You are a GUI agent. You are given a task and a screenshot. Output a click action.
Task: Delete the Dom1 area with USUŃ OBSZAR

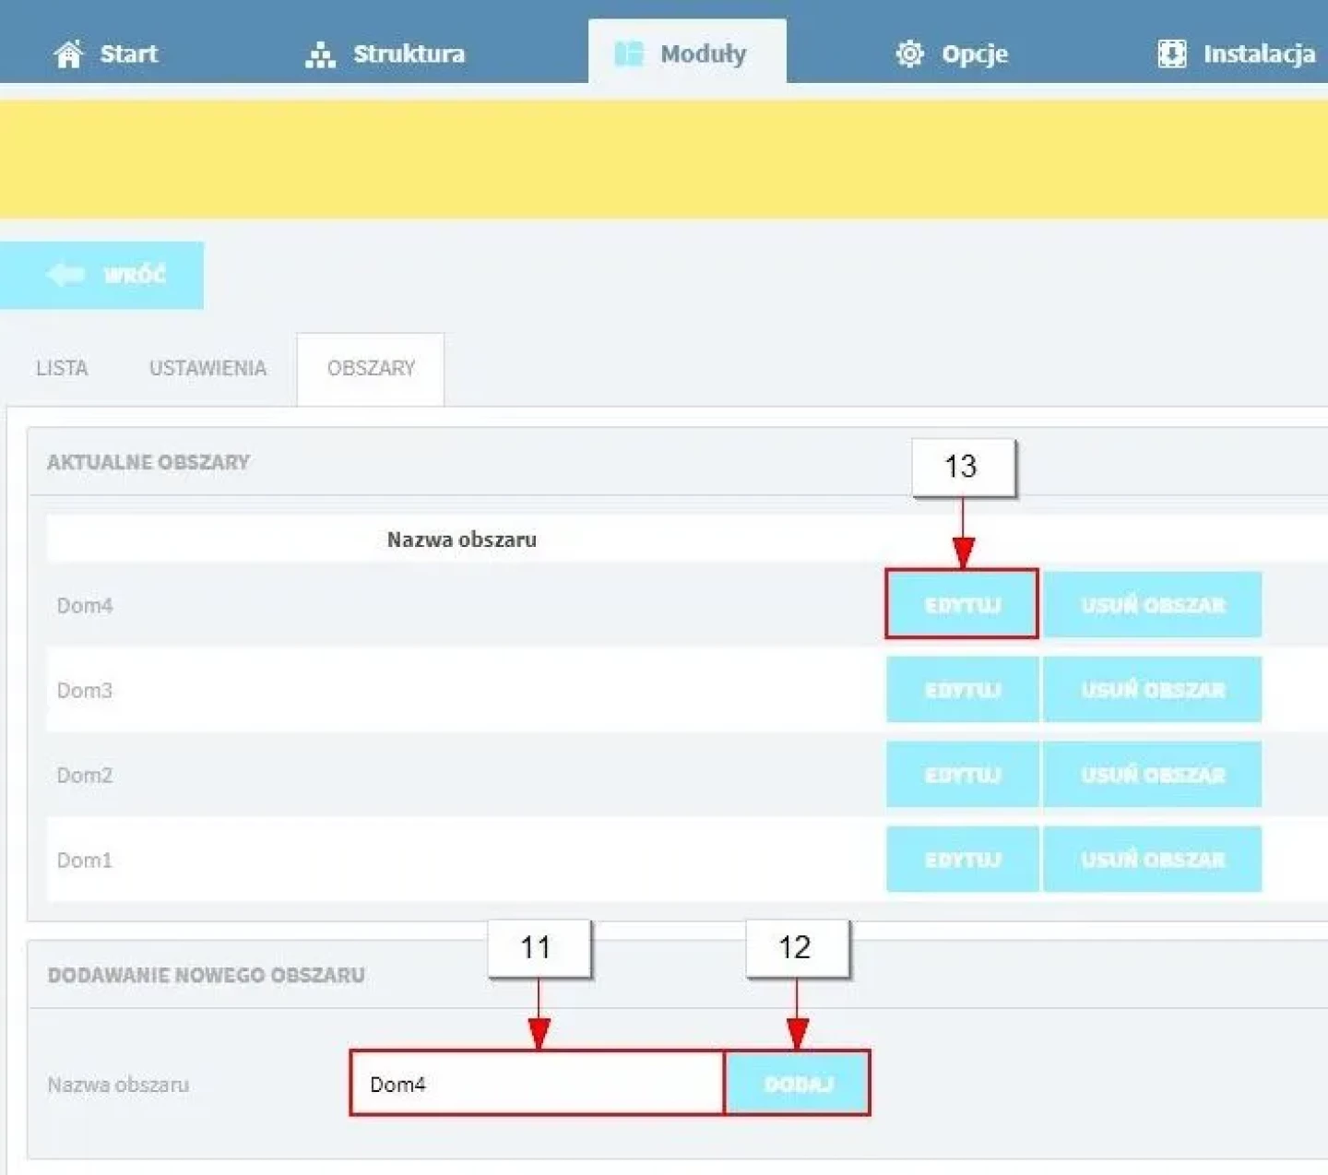pos(1153,860)
